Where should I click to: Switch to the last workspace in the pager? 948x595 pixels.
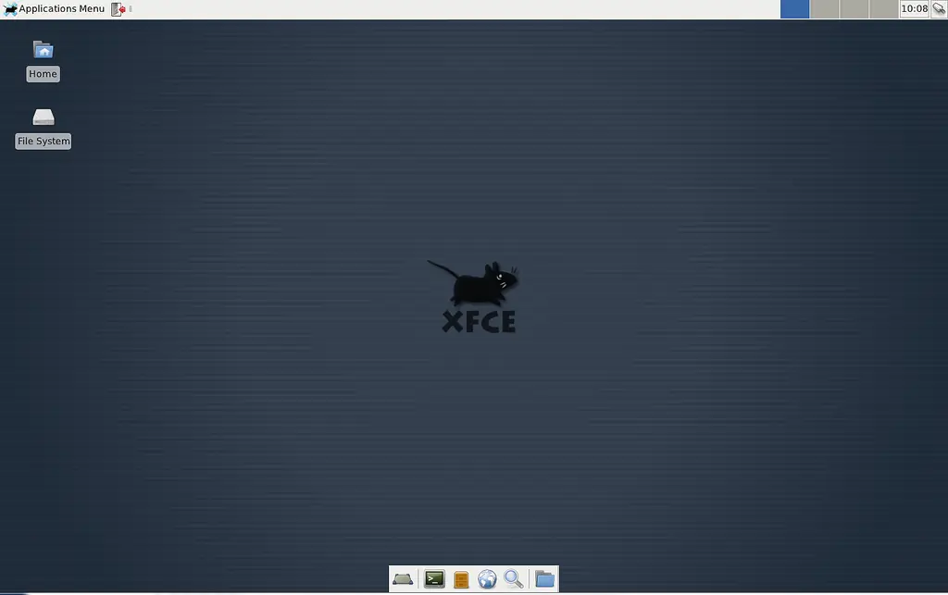click(x=883, y=9)
